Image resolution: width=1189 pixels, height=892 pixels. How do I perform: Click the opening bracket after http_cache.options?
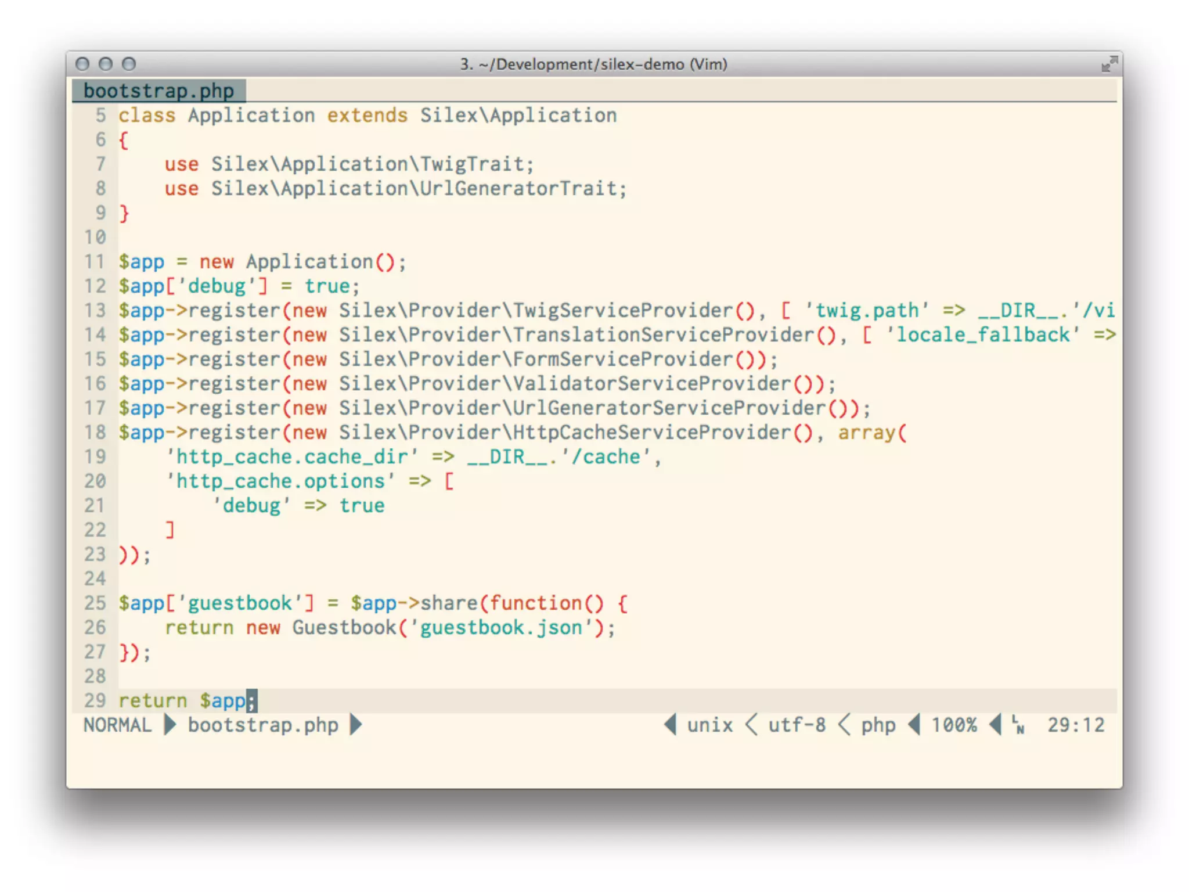tap(449, 481)
